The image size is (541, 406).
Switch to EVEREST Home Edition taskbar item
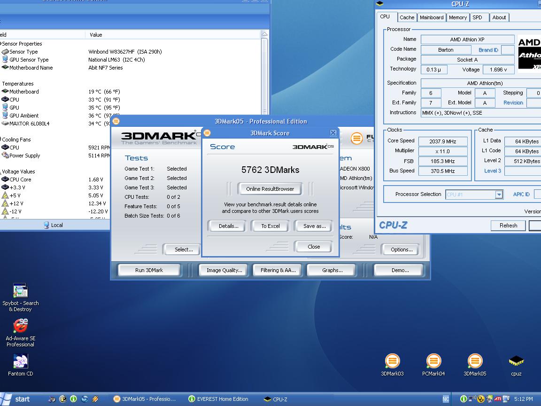[x=218, y=399]
